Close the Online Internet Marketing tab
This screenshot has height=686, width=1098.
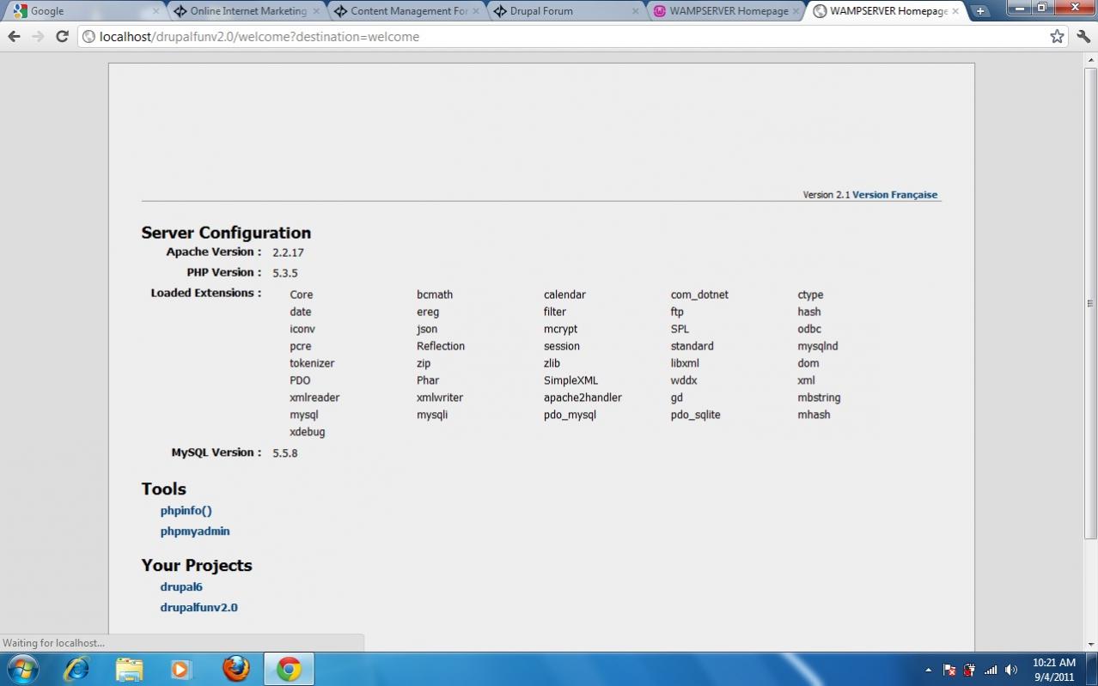[315, 11]
